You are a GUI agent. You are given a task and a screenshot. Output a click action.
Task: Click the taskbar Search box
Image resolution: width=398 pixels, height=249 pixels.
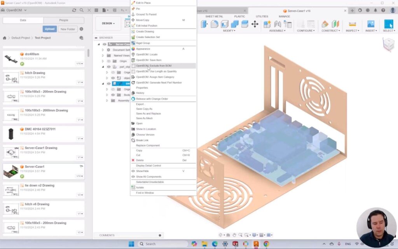(x=162, y=244)
